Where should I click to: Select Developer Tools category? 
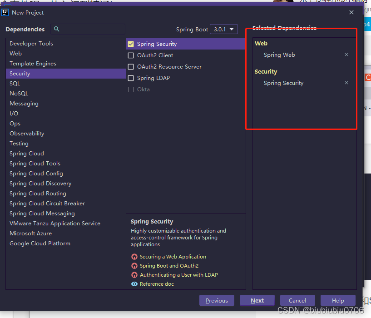pos(66,44)
